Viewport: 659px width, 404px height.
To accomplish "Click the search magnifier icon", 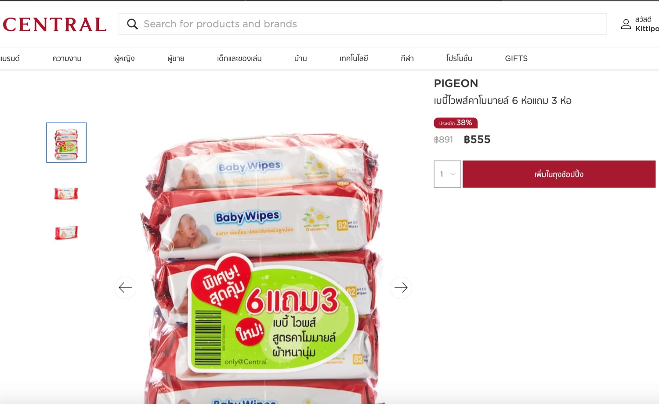I will point(132,24).
